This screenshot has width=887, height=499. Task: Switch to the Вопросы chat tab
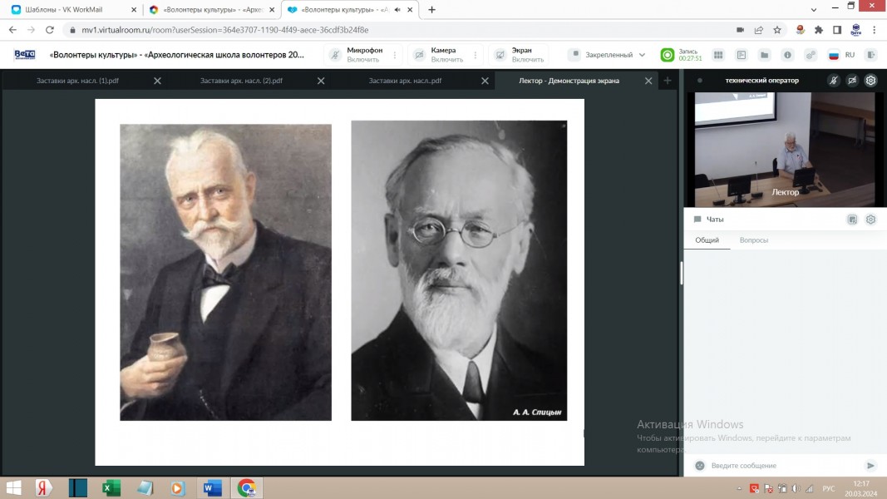click(x=754, y=240)
